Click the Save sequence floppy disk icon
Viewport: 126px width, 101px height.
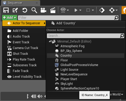click(x=6, y=10)
